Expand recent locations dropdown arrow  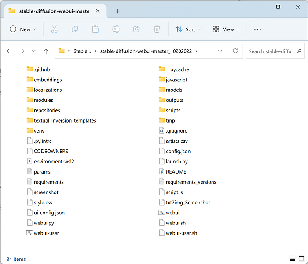[x=34, y=51]
